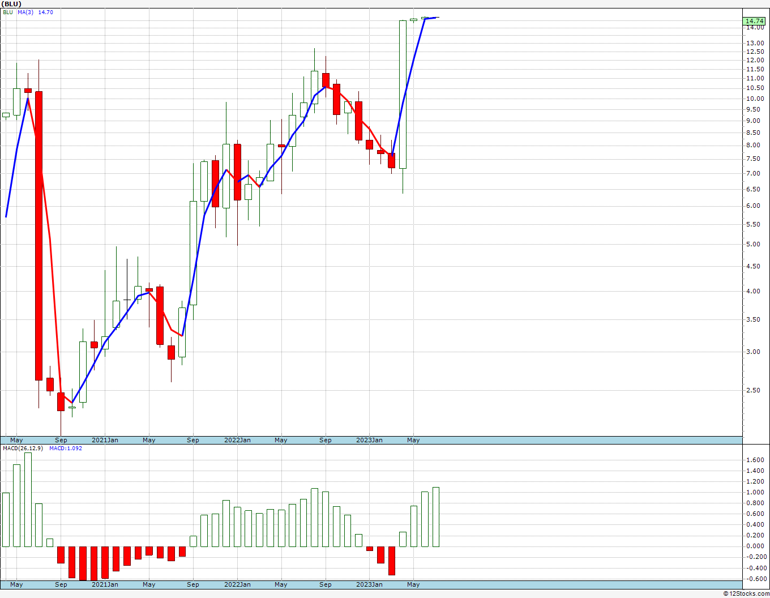The image size is (770, 598).
Task: Click the 14.70 moving average value
Action: tap(46, 12)
